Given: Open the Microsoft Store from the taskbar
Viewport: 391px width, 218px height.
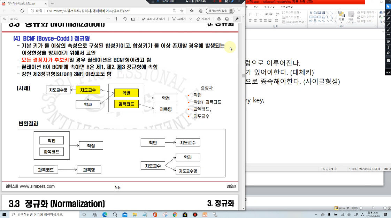Looking at the screenshot, I should (185, 215).
